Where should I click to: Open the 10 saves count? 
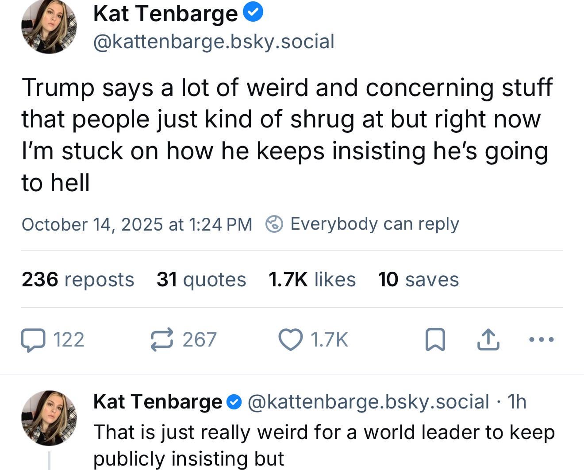click(x=418, y=280)
